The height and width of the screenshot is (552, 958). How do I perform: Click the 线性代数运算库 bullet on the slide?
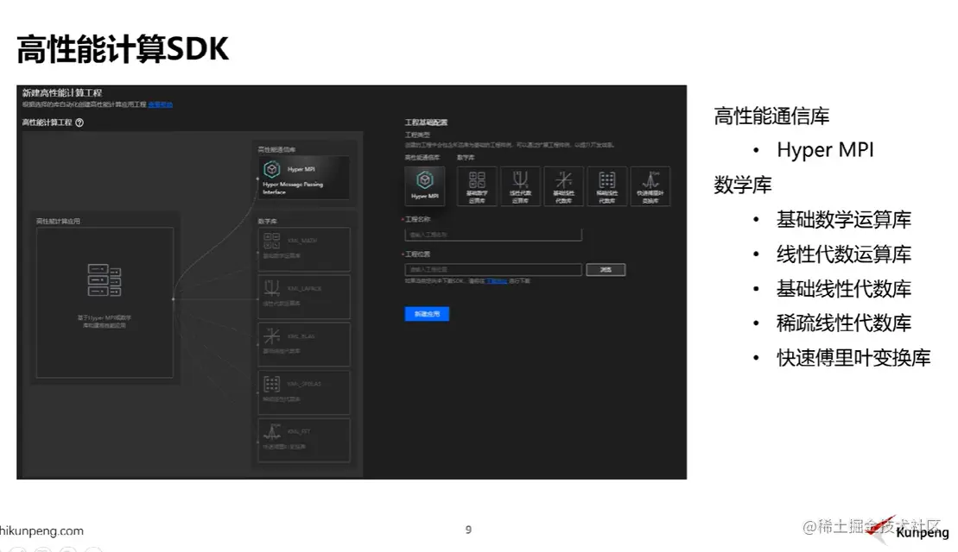844,254
